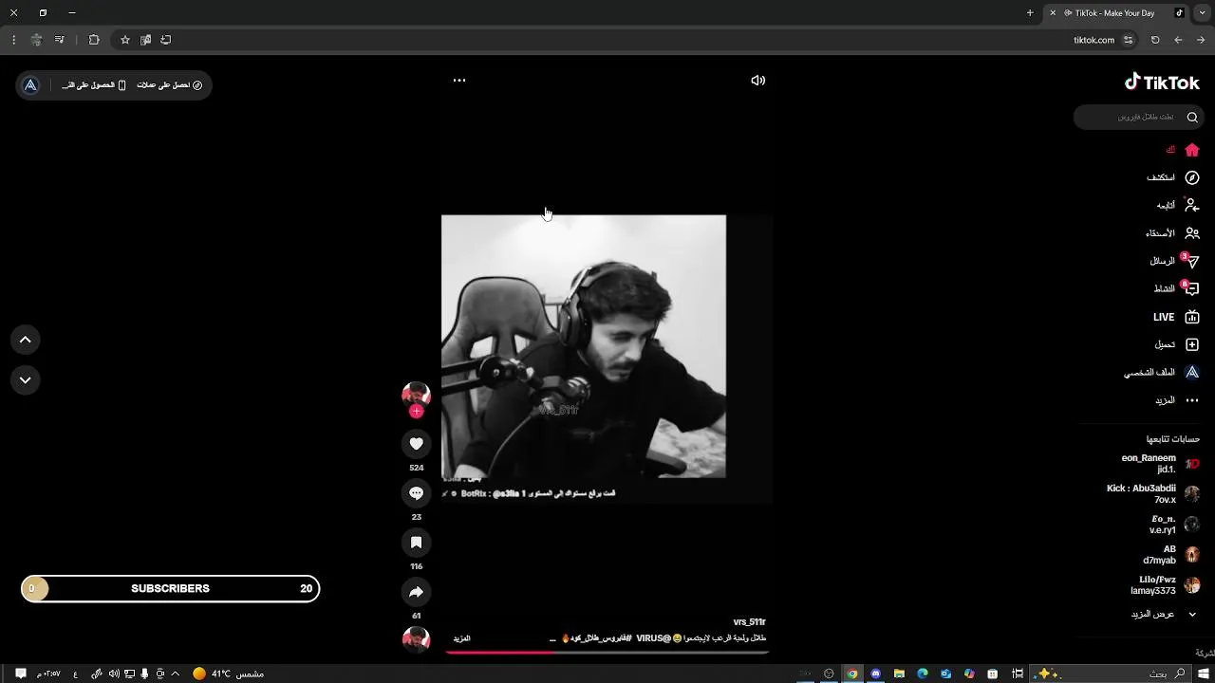Open the creator's avatar above the like button

pos(416,395)
